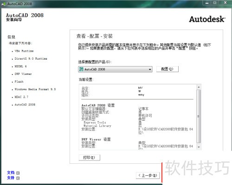Go back with the 上一步 button
The width and height of the screenshot is (232, 185).
point(148,175)
